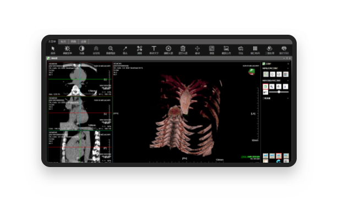This screenshot has height=215, width=338.
Task: Toggle the speaker-like icon beside the slider
Action: [265, 92]
